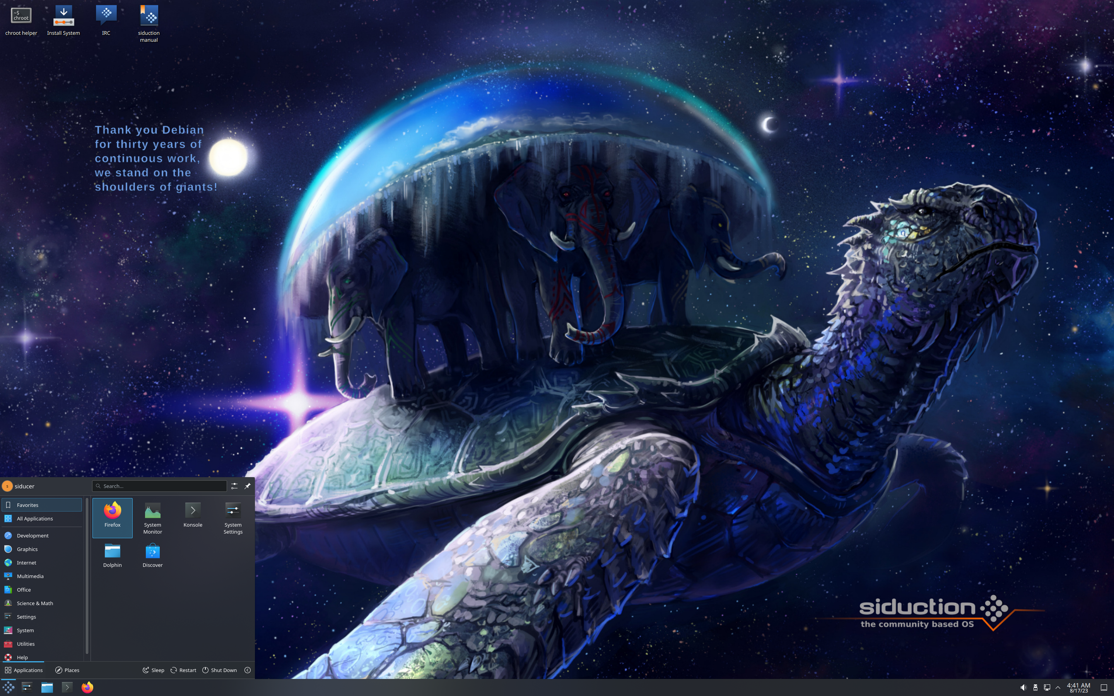Open the IRC desktop shortcut
Screen dimensions: 1114x696
click(x=106, y=17)
